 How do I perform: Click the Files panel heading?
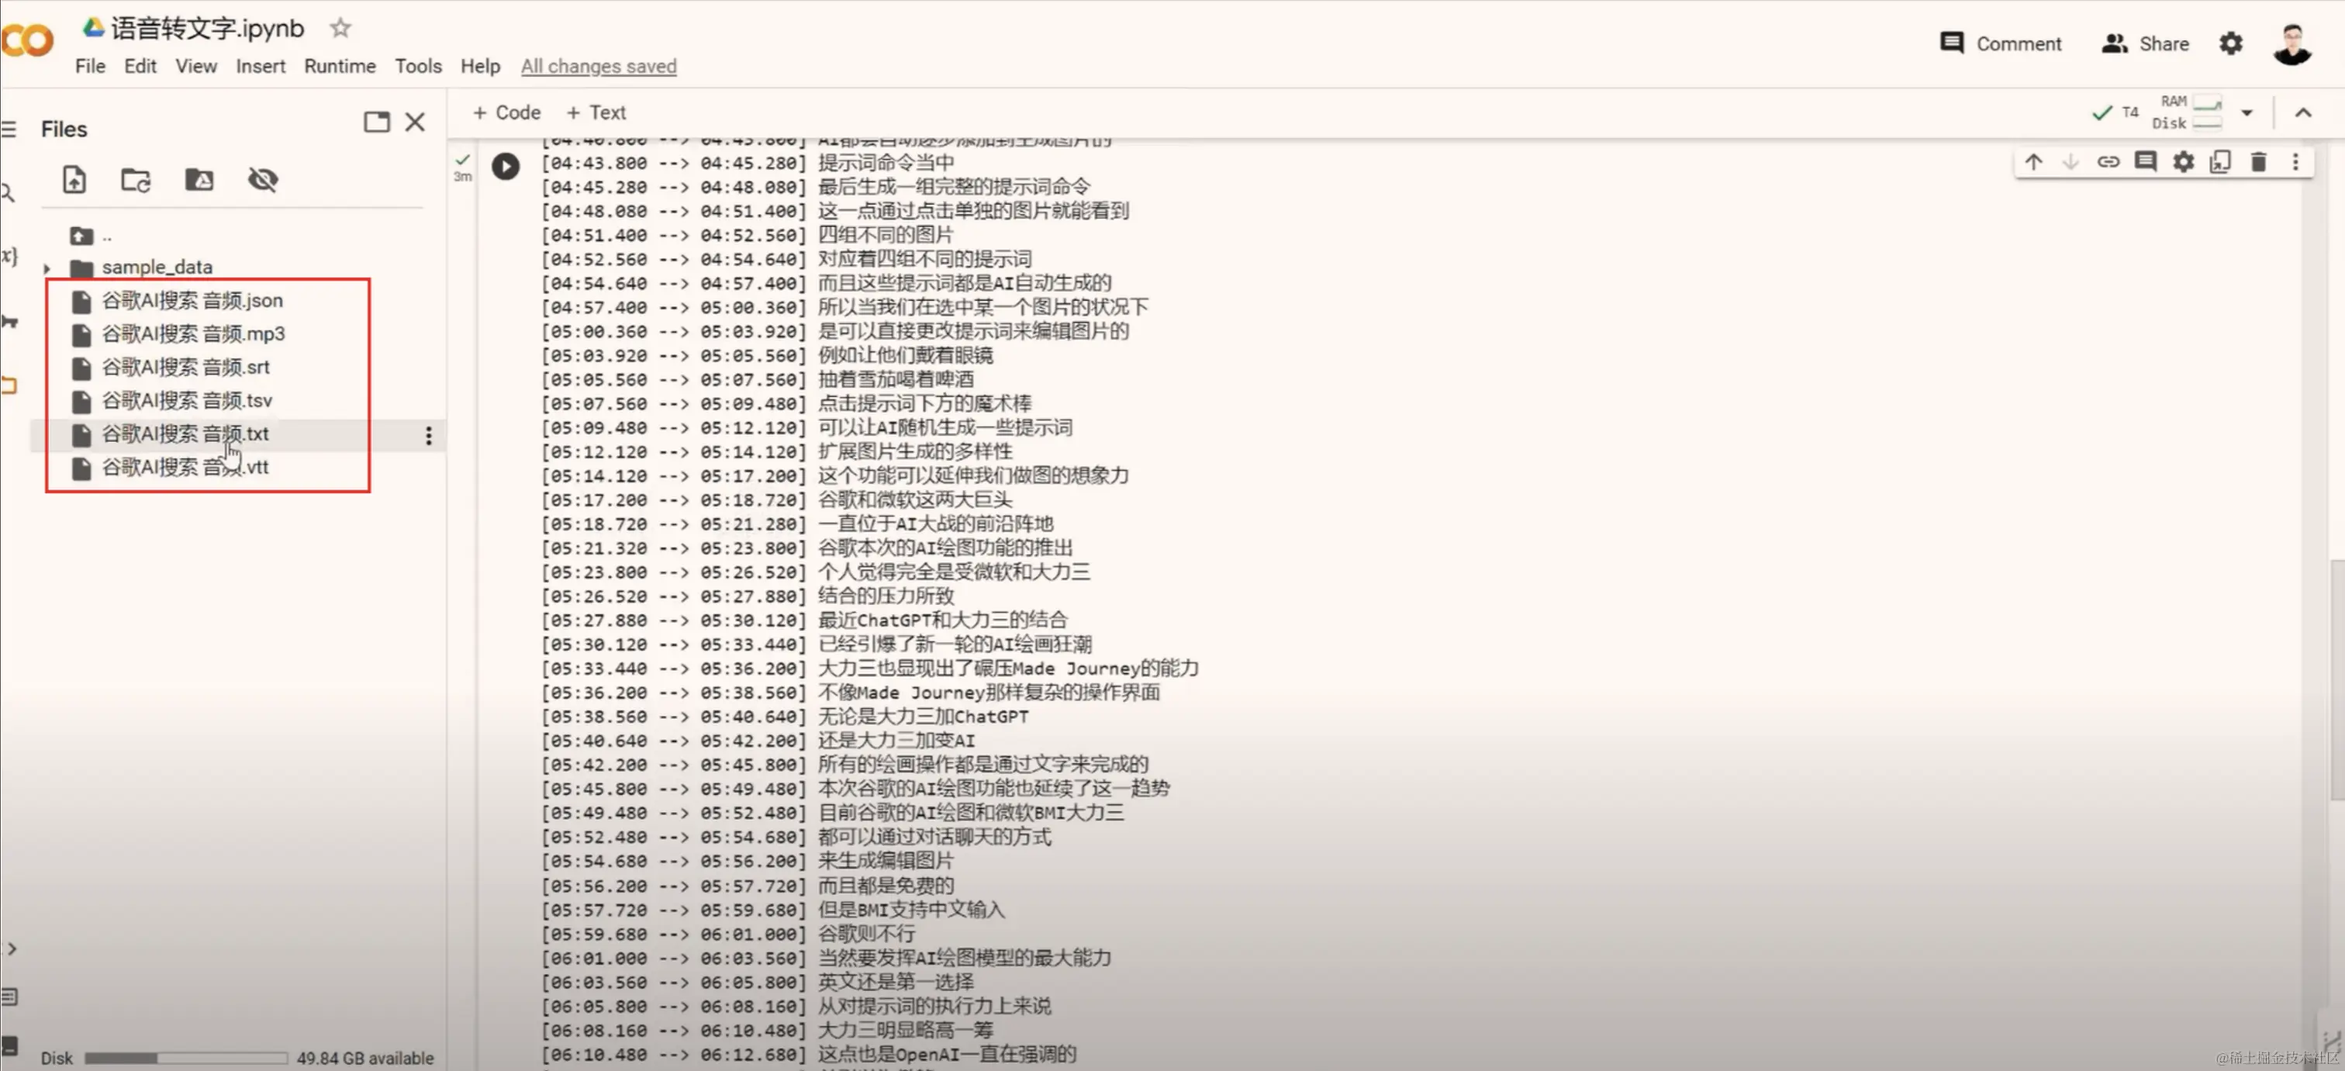[64, 129]
